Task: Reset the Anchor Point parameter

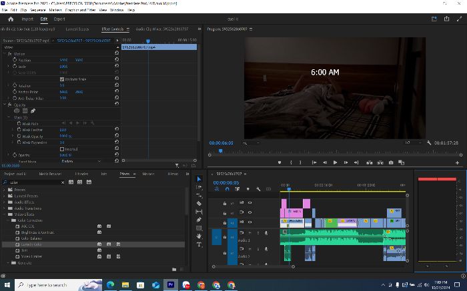Action: pos(117,91)
